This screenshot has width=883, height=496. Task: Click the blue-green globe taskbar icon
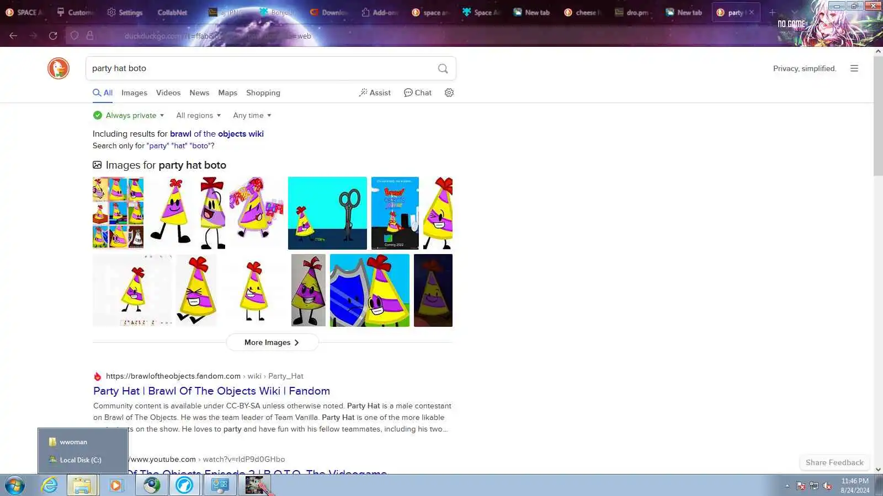[x=152, y=486]
